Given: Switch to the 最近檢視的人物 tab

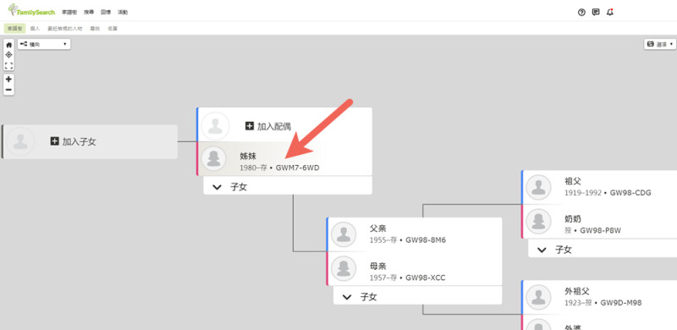Looking at the screenshot, I should tap(65, 29).
